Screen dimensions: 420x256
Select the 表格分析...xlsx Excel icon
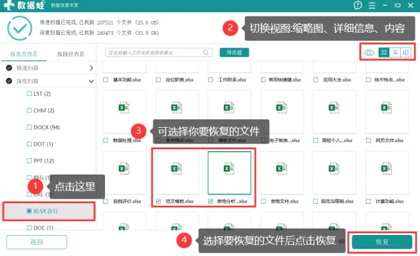pyautogui.click(x=229, y=168)
